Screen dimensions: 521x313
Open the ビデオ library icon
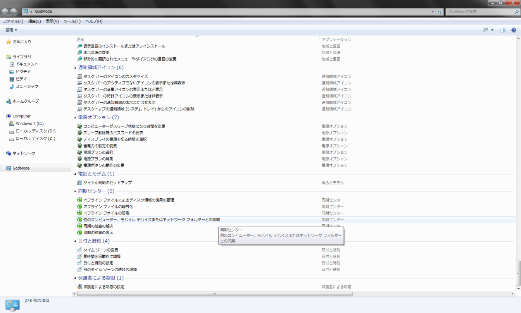click(x=12, y=79)
